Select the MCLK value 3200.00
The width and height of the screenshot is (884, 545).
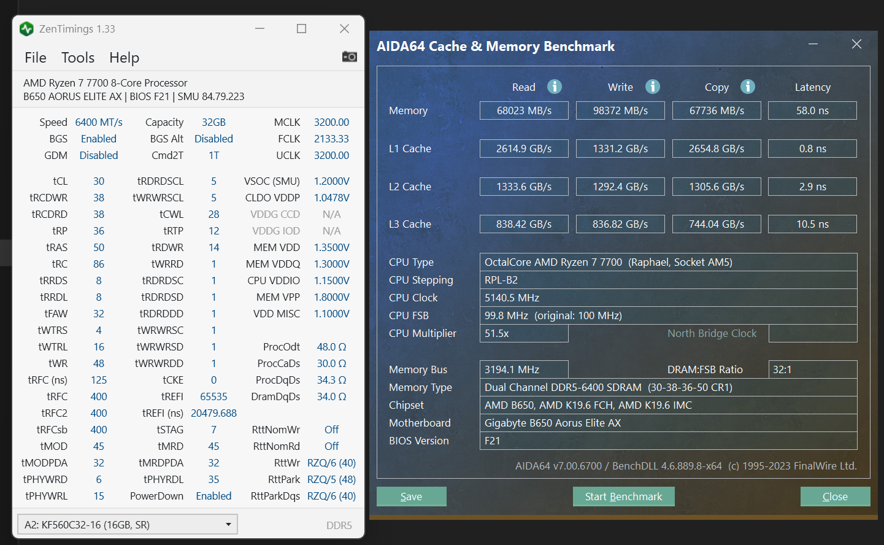click(331, 122)
